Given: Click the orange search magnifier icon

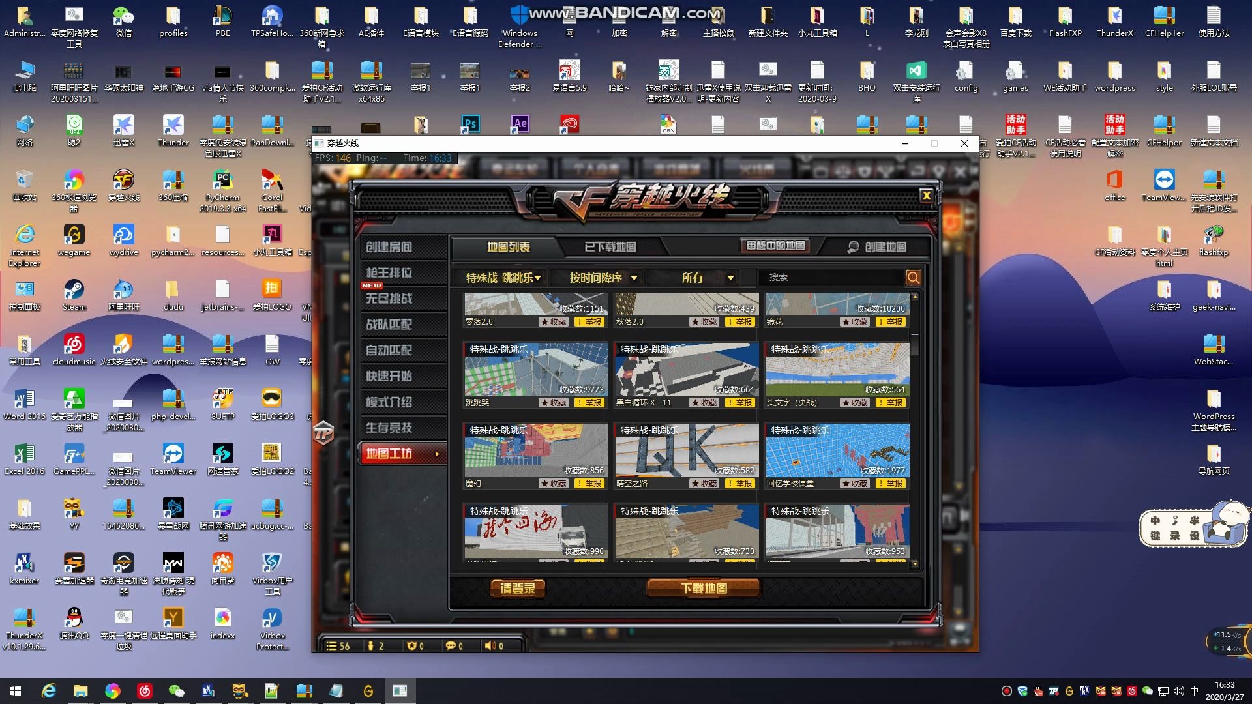Looking at the screenshot, I should click(913, 278).
